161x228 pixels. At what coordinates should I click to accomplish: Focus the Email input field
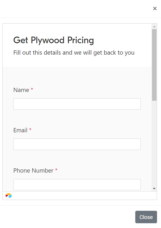[77, 144]
